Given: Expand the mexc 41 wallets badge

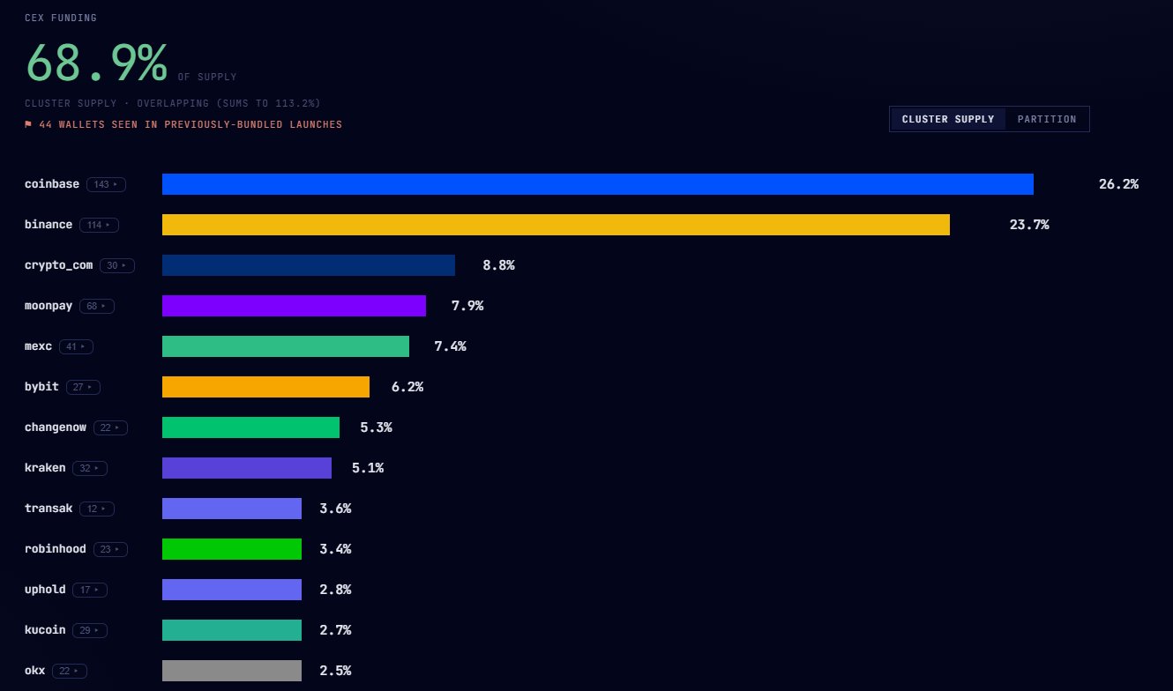Looking at the screenshot, I should point(76,346).
